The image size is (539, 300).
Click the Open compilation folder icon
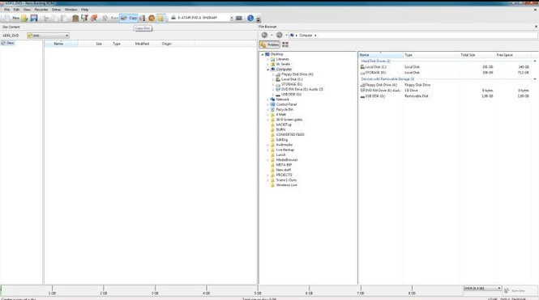[25, 18]
